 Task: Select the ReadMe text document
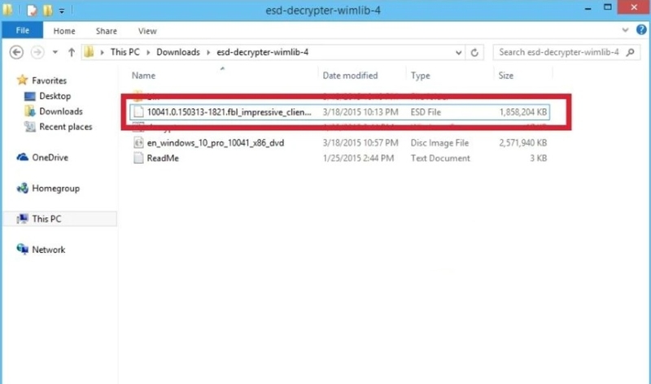coord(339,158)
